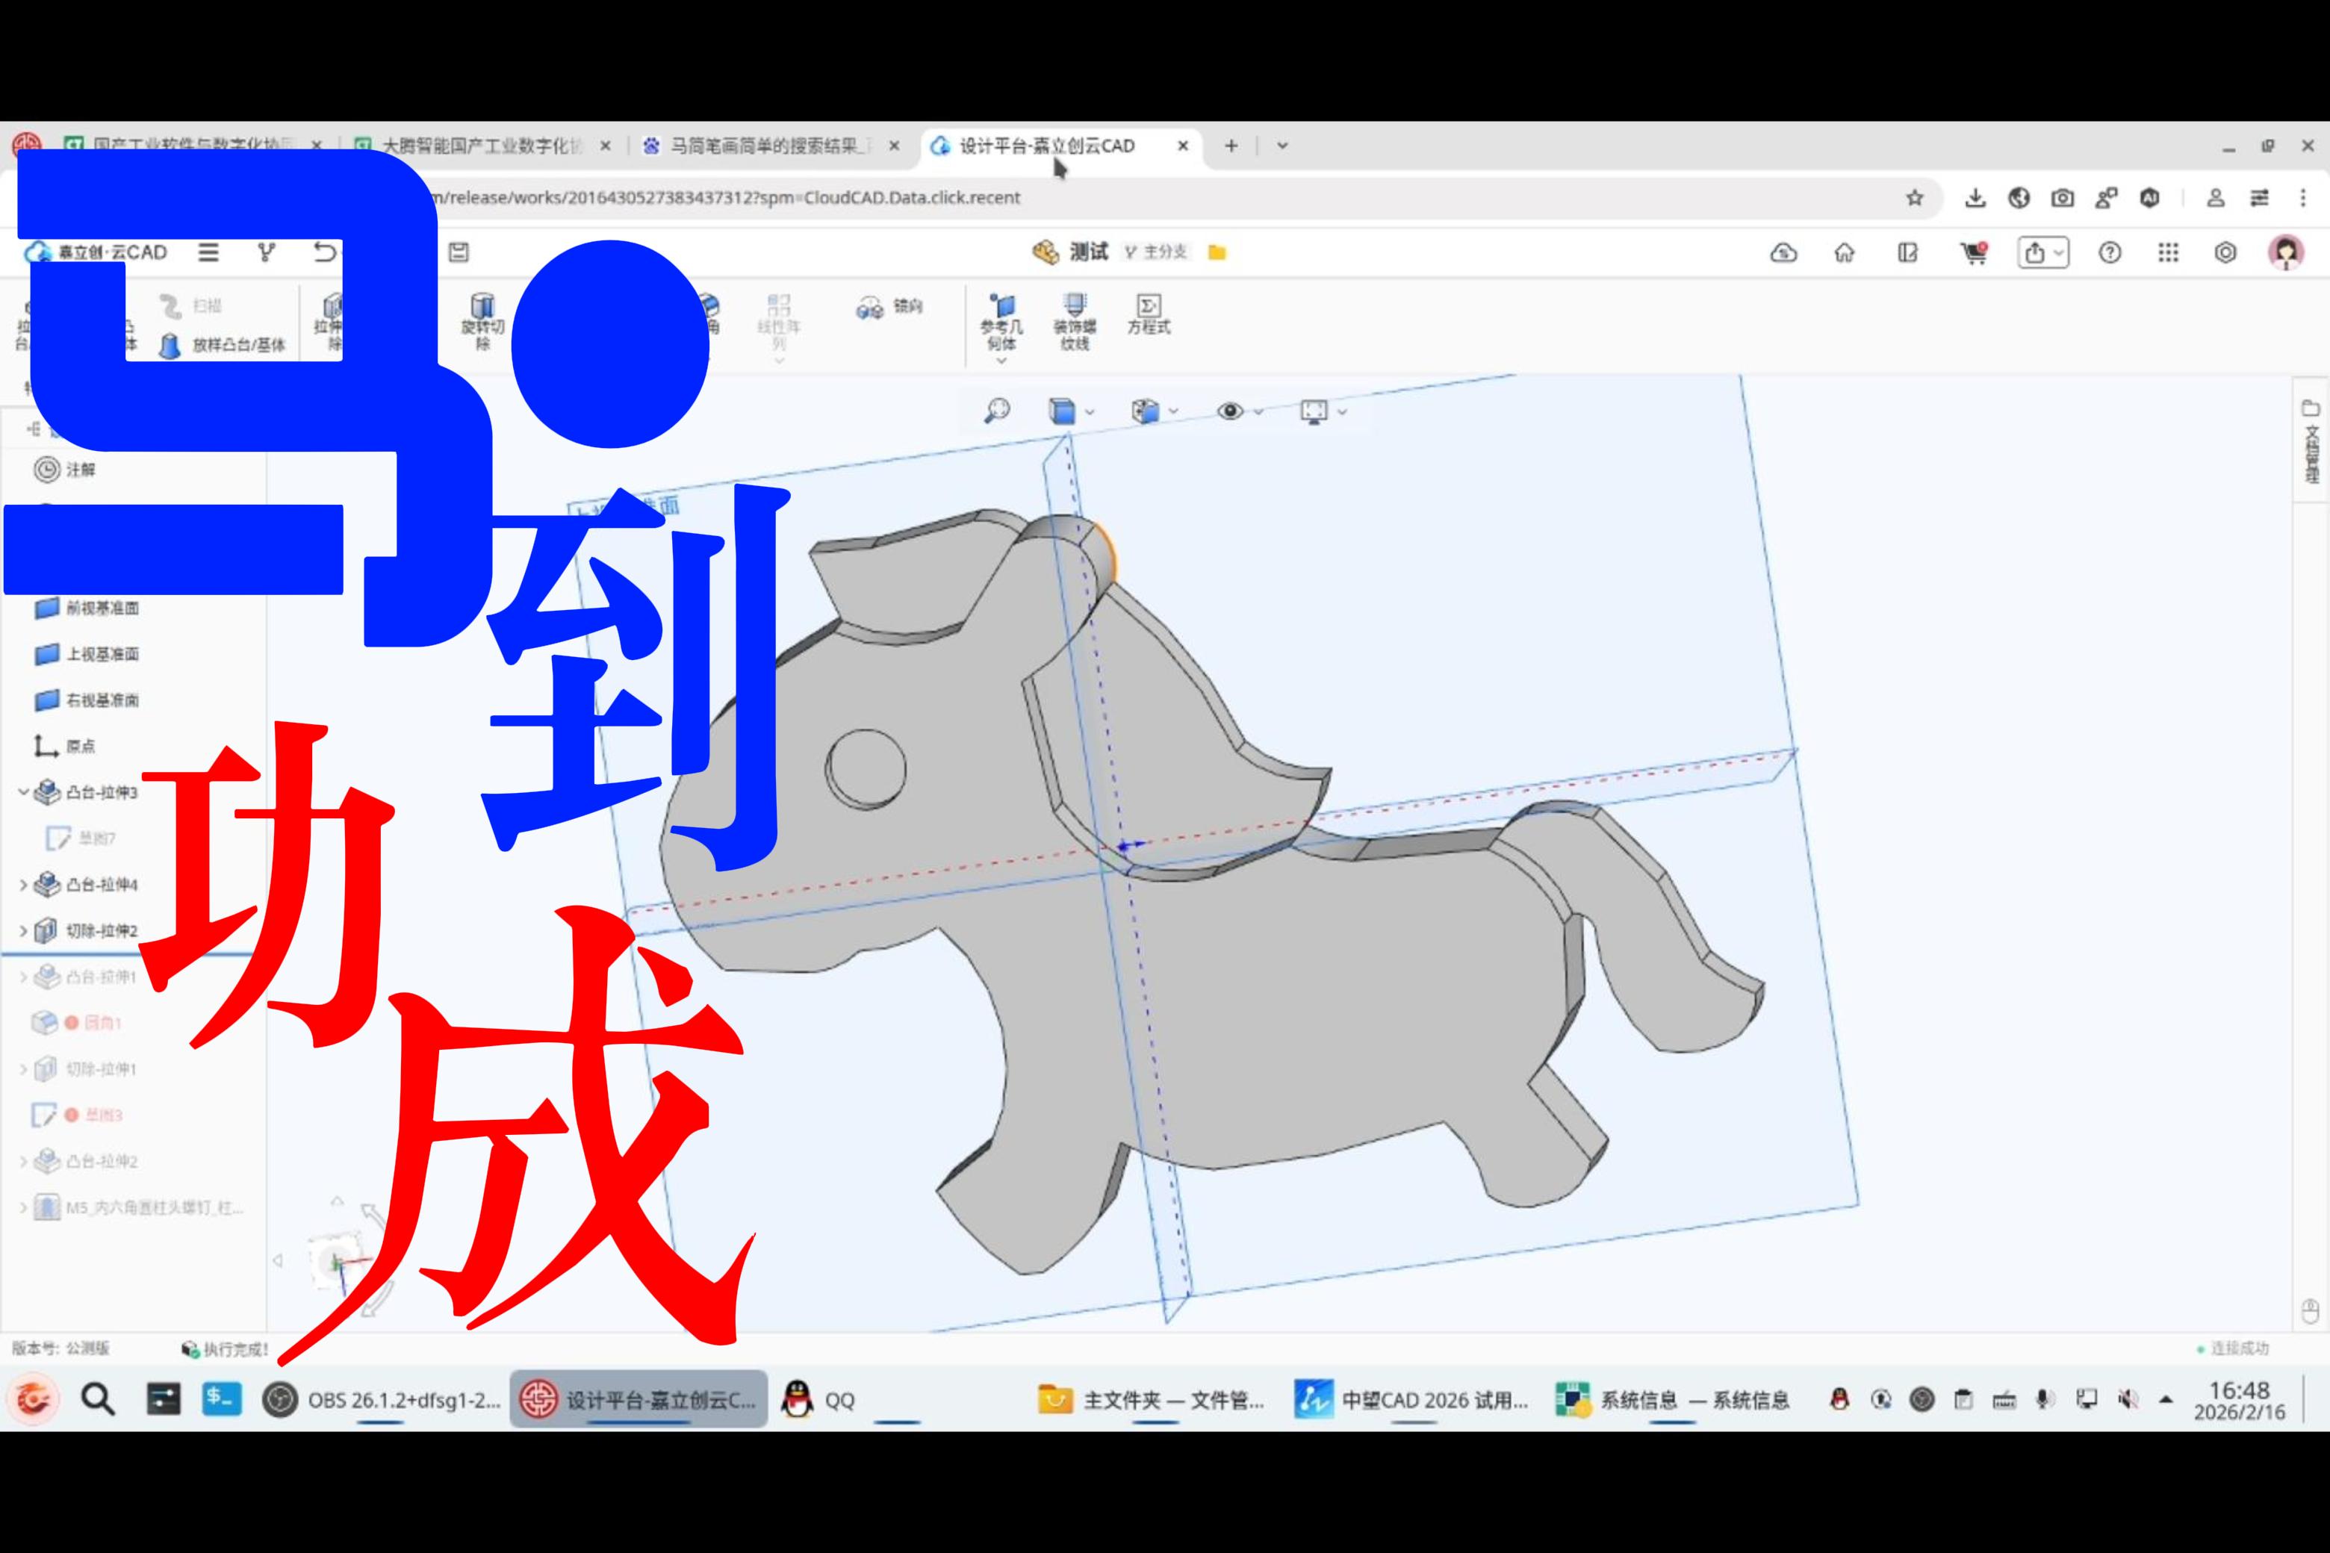This screenshot has height=1553, width=2330.
Task: Open the screen display settings dropdown
Action: 1323,411
